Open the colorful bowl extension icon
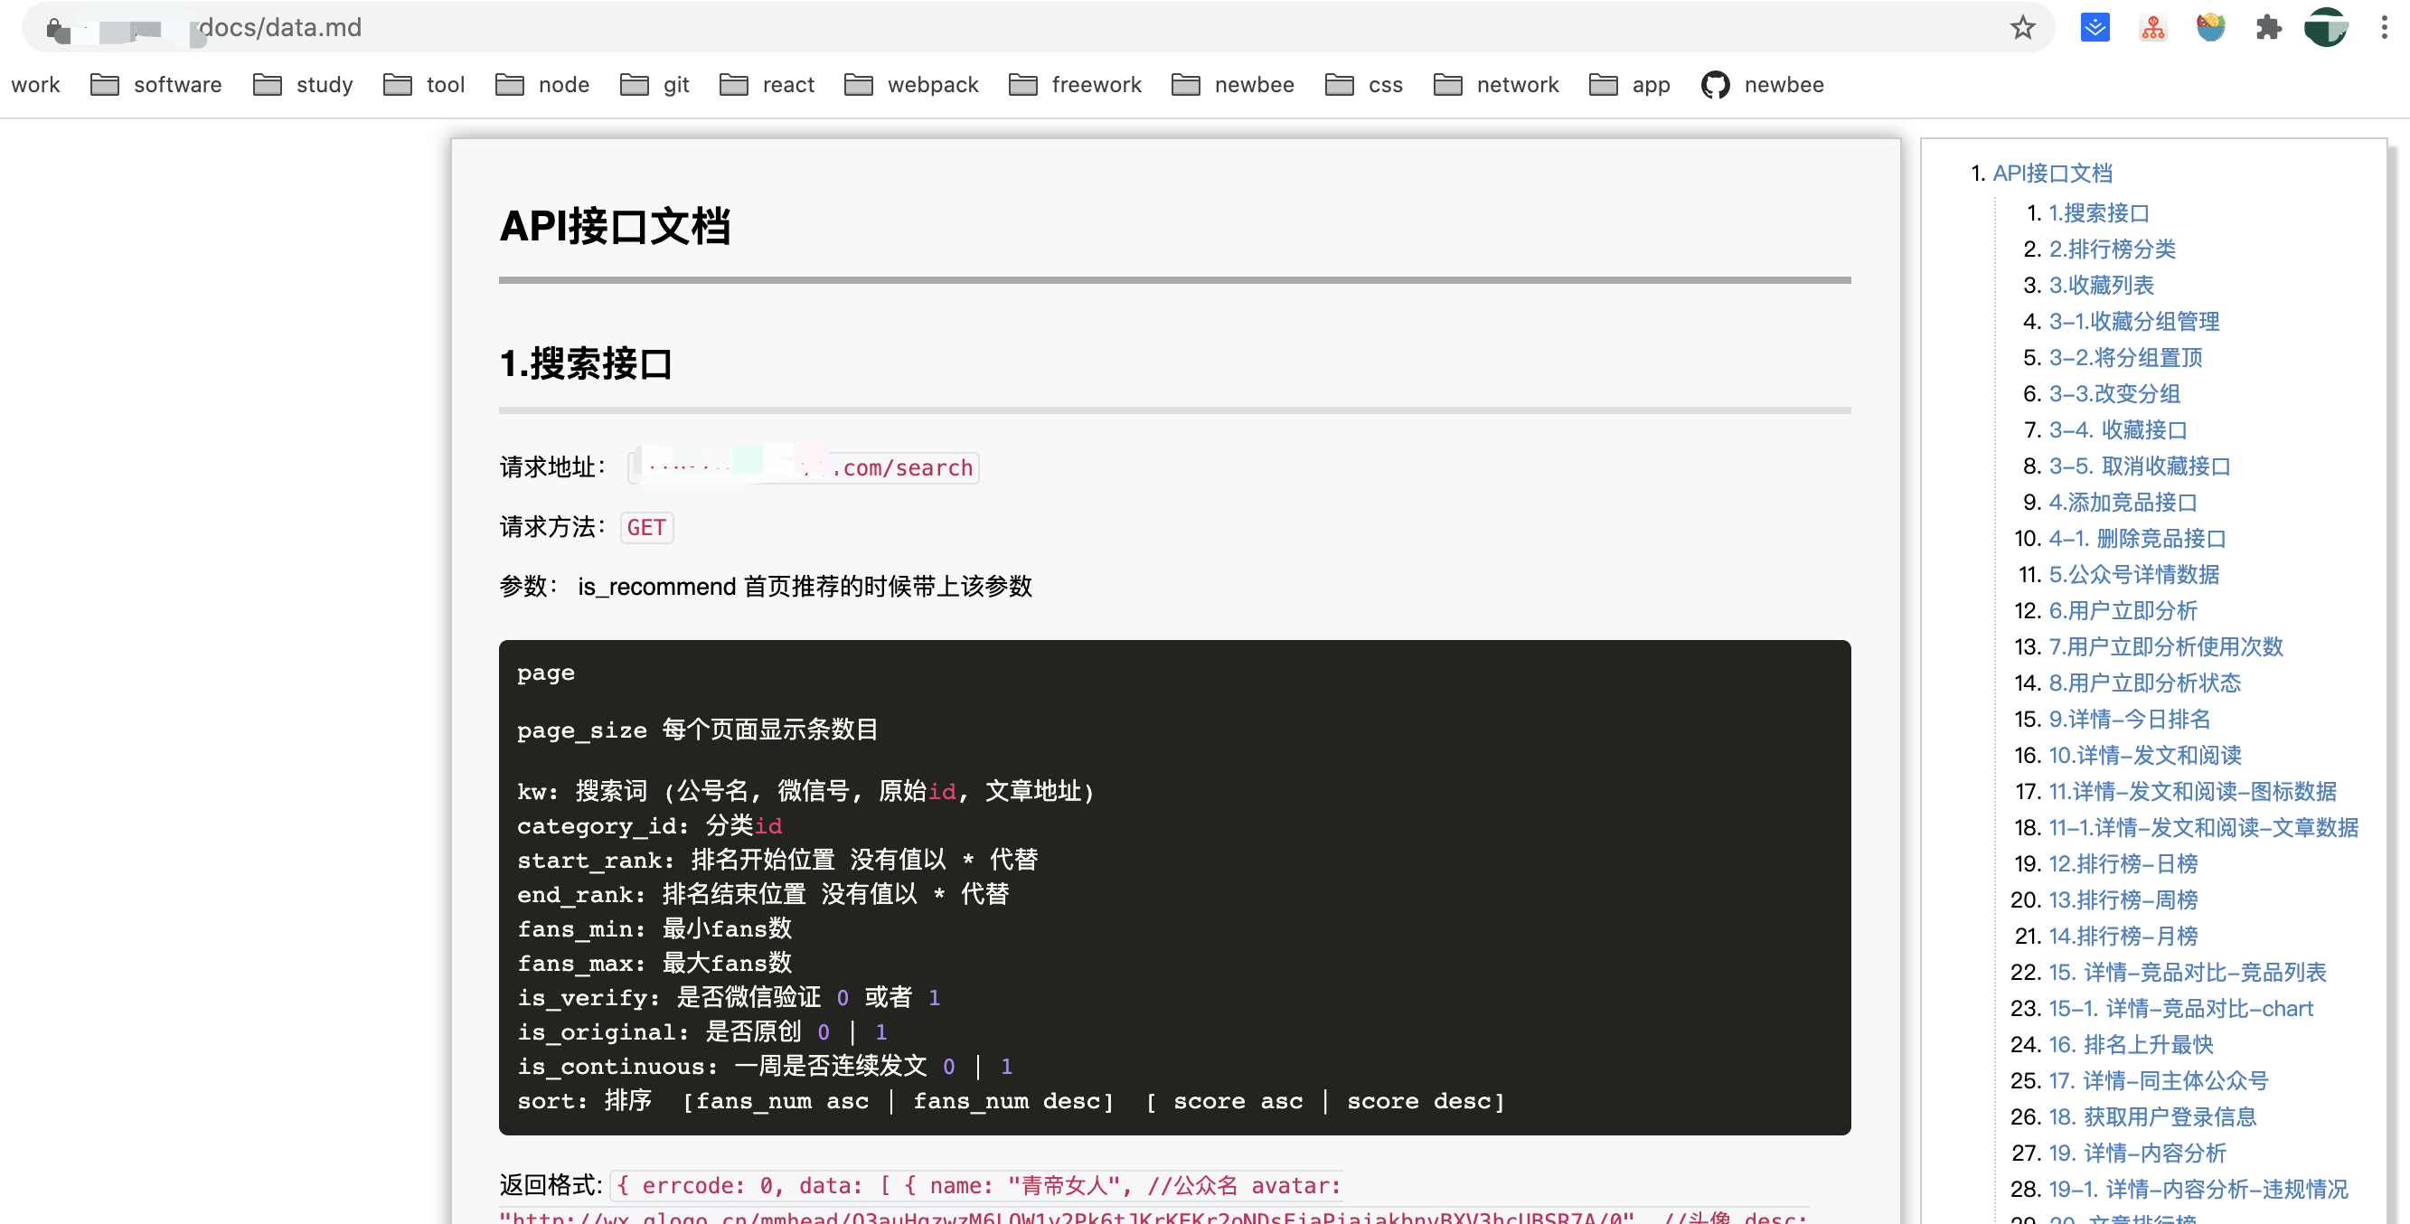The image size is (2410, 1224). point(2211,28)
